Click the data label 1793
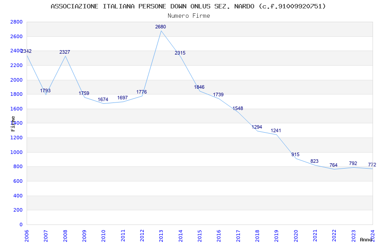The height and width of the screenshot is (244, 377). 45,91
